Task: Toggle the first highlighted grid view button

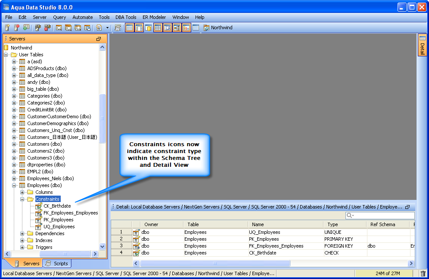Action: [x=130, y=28]
